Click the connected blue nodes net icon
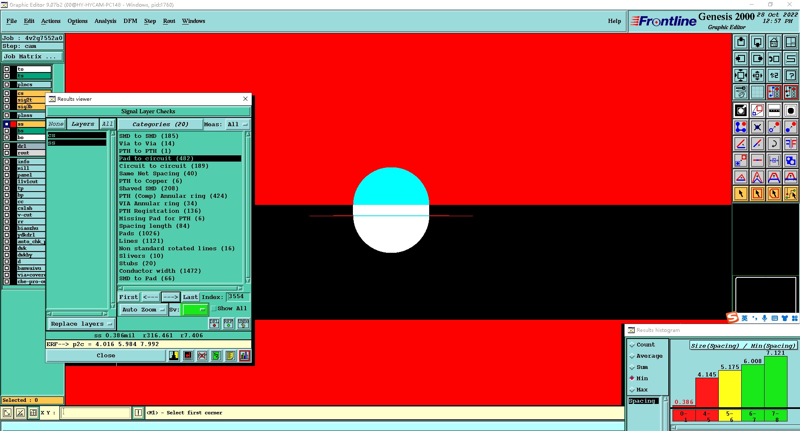 click(741, 127)
